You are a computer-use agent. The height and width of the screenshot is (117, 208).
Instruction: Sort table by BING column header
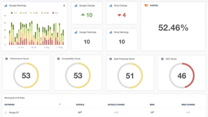point(152,104)
